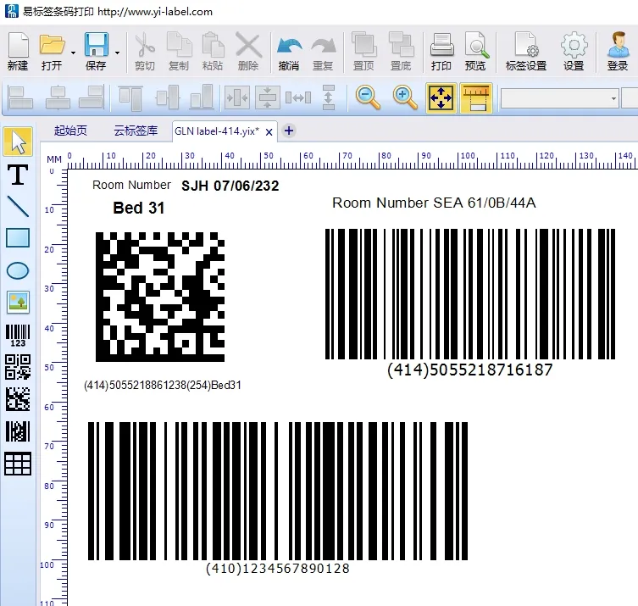638x606 pixels.
Task: Switch to the 起始页 start page tab
Action: coord(70,131)
